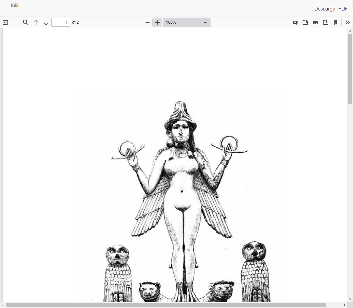Print the document
Screen dimensions: 353x308
click(x=315, y=22)
